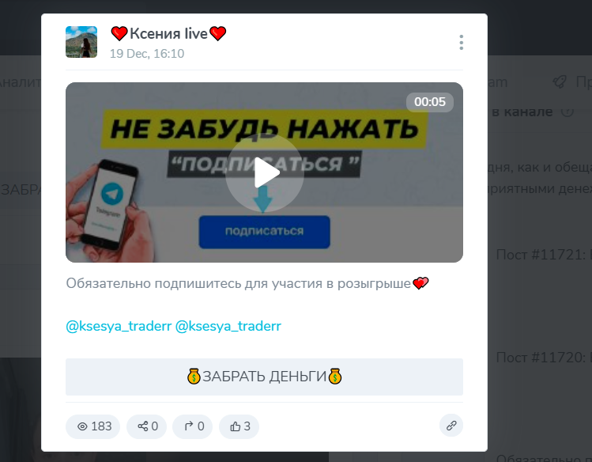The image size is (592, 462).
Task: Open the Ксения live channel name
Action: [168, 33]
